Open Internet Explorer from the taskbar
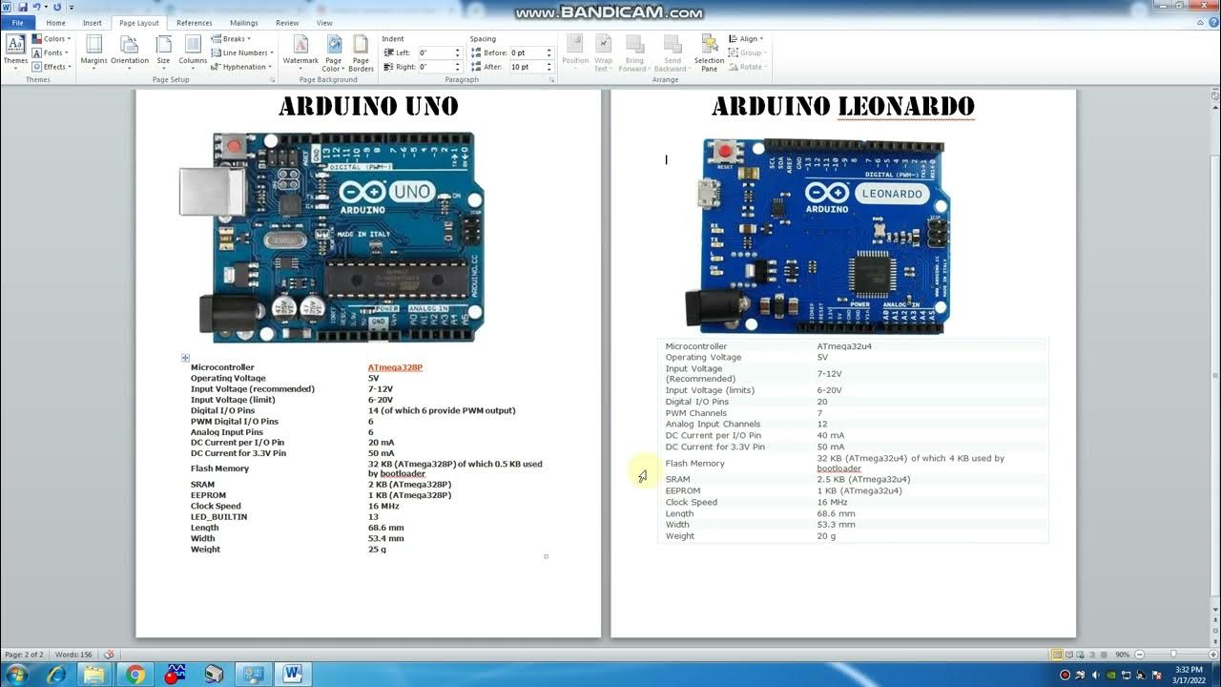This screenshot has width=1221, height=687. coord(57,675)
